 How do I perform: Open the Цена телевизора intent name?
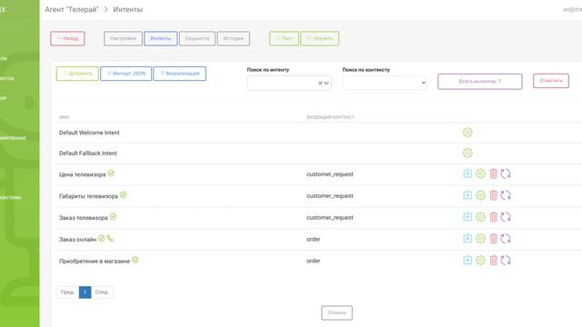click(82, 174)
